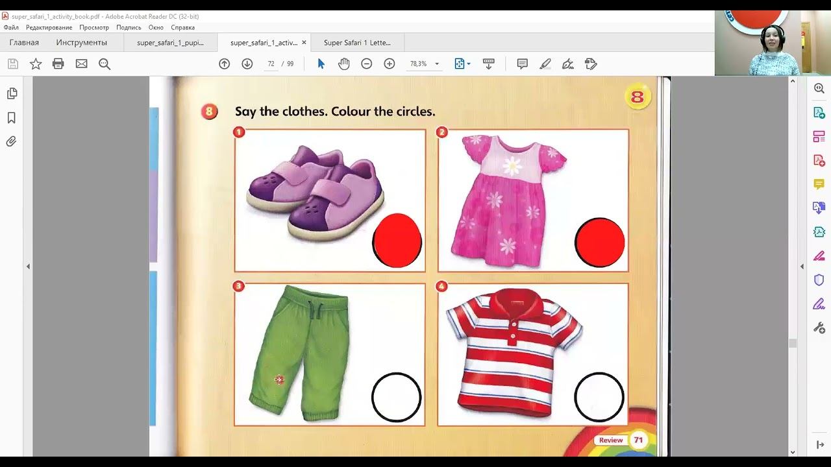Expand the left navigation pane arrow
Screen dimensions: 831x467
click(x=28, y=267)
